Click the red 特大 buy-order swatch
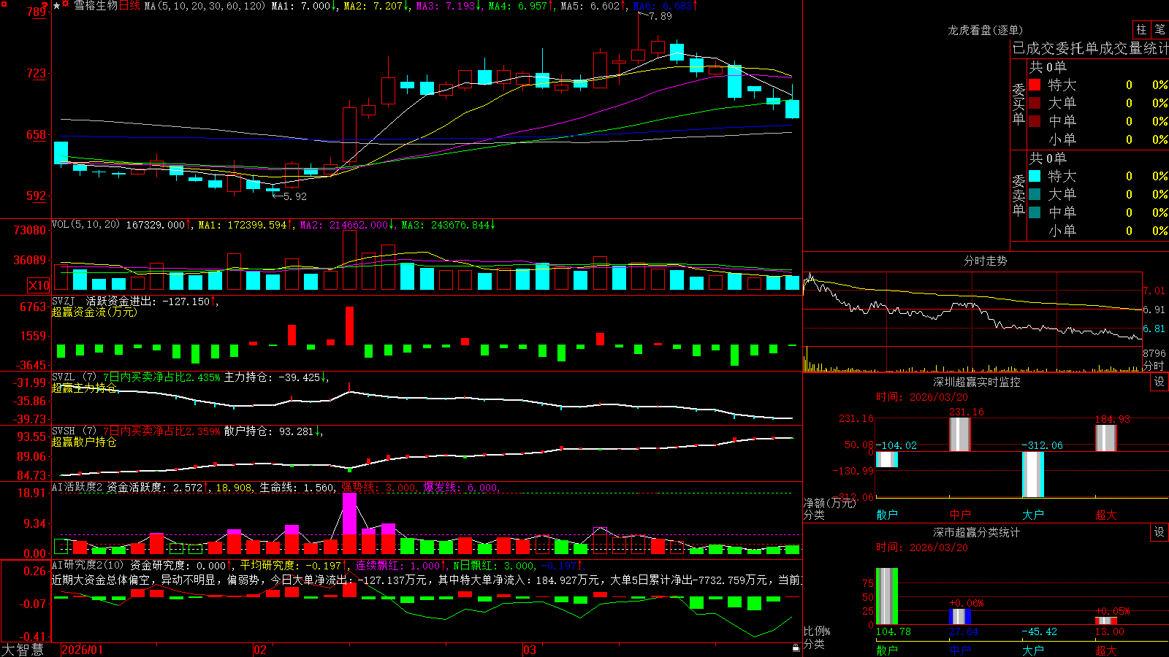 [x=1035, y=85]
